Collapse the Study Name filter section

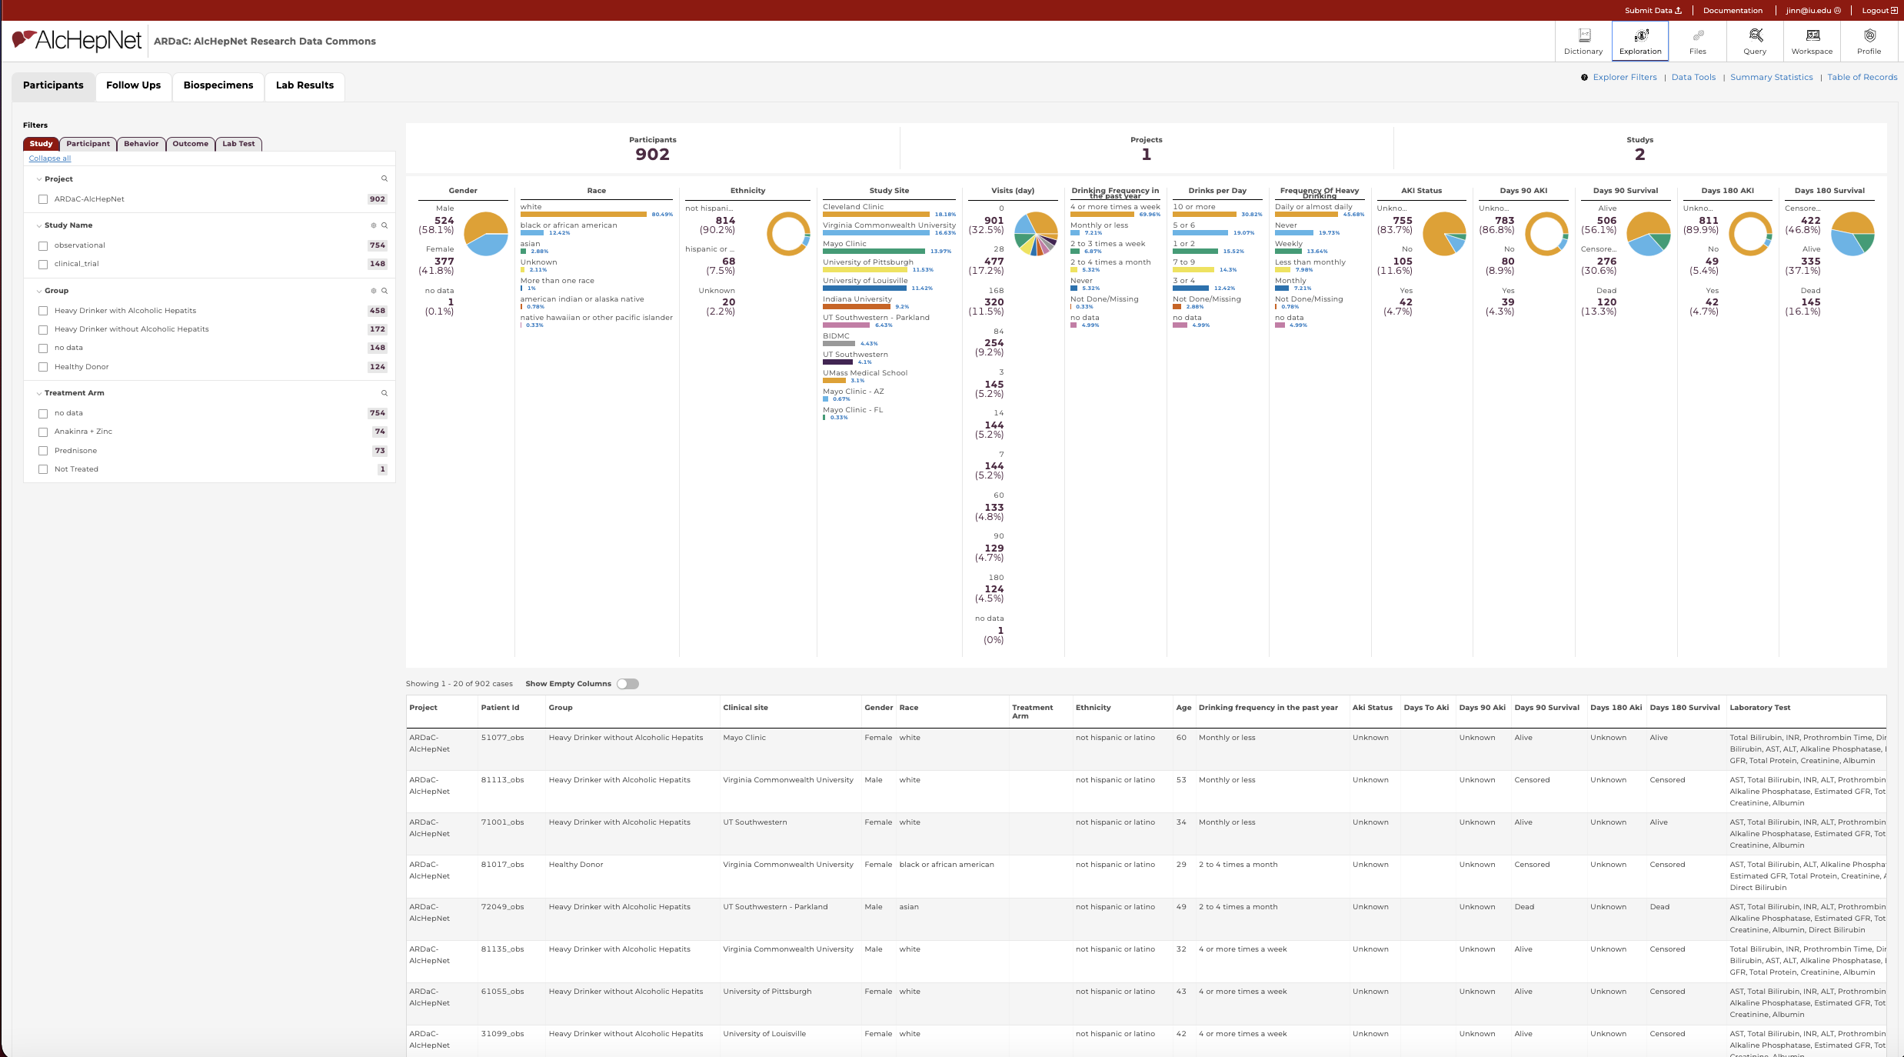point(39,225)
